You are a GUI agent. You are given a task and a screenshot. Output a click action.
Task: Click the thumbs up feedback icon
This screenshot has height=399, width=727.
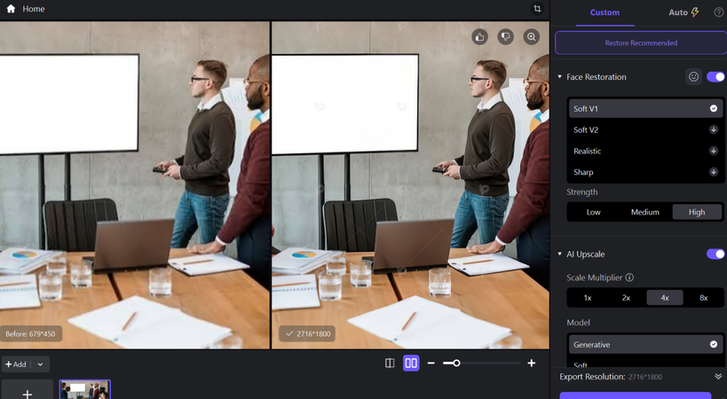(480, 36)
